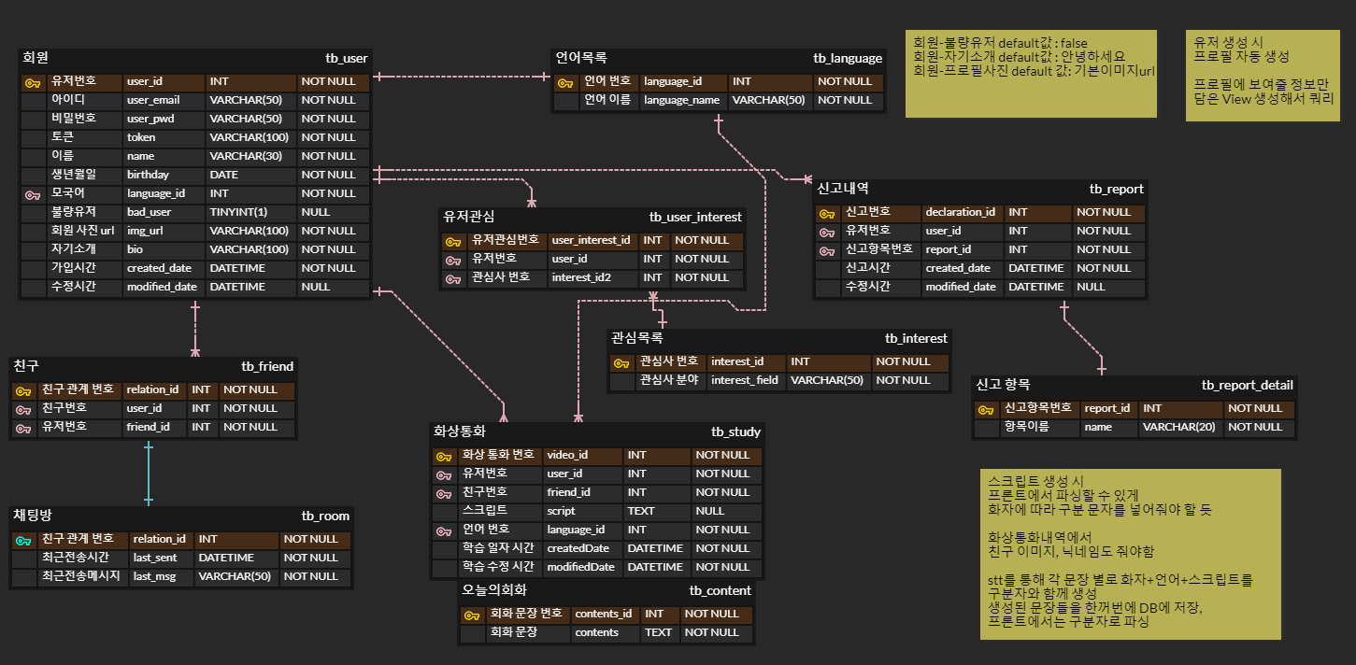Click the VARCHAR(20) type in tb_report_detail
The width and height of the screenshot is (1356, 665).
pyautogui.click(x=1180, y=428)
